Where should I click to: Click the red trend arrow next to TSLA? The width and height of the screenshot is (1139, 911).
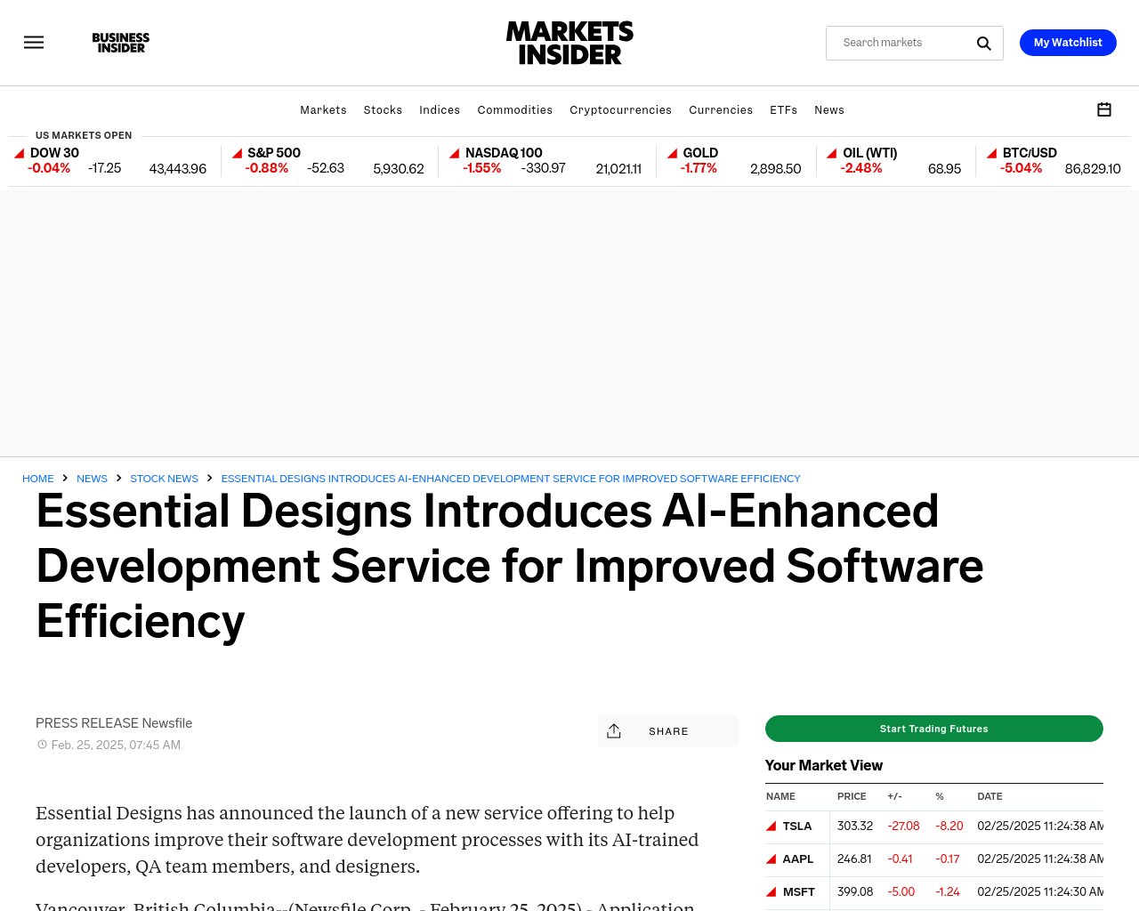pos(771,826)
